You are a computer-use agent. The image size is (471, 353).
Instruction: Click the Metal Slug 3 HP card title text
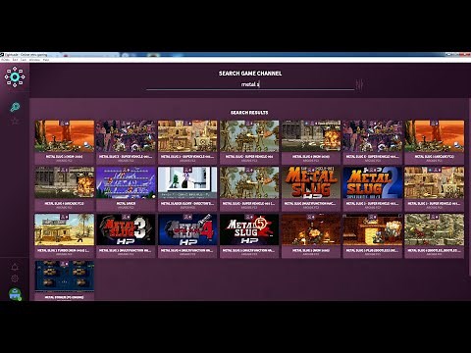coord(126,250)
